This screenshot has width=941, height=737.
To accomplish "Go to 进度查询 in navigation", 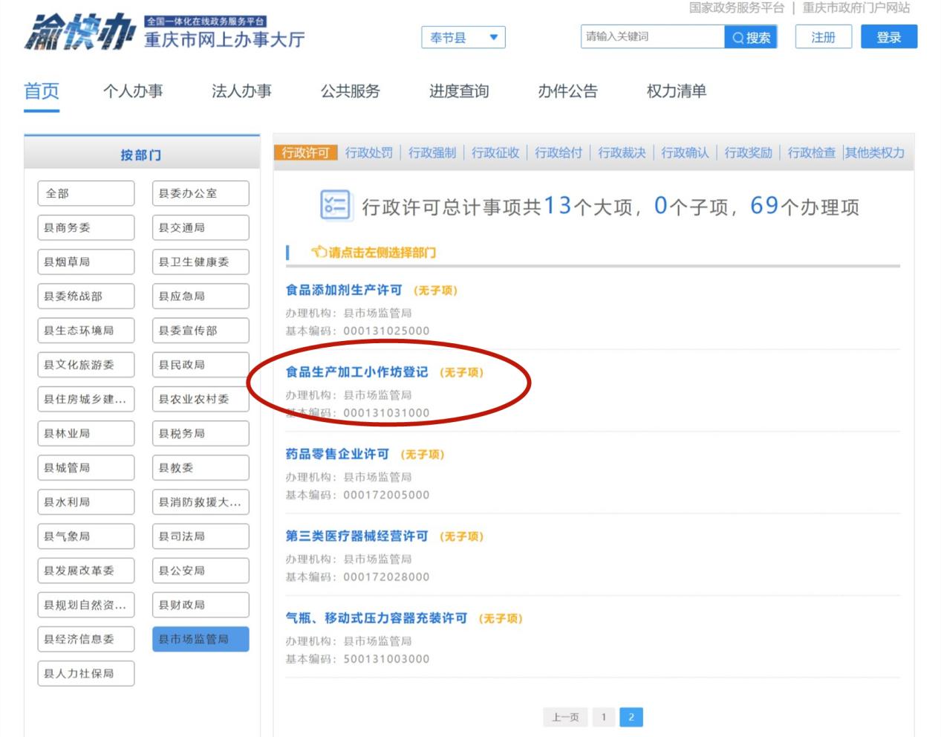I will point(458,91).
